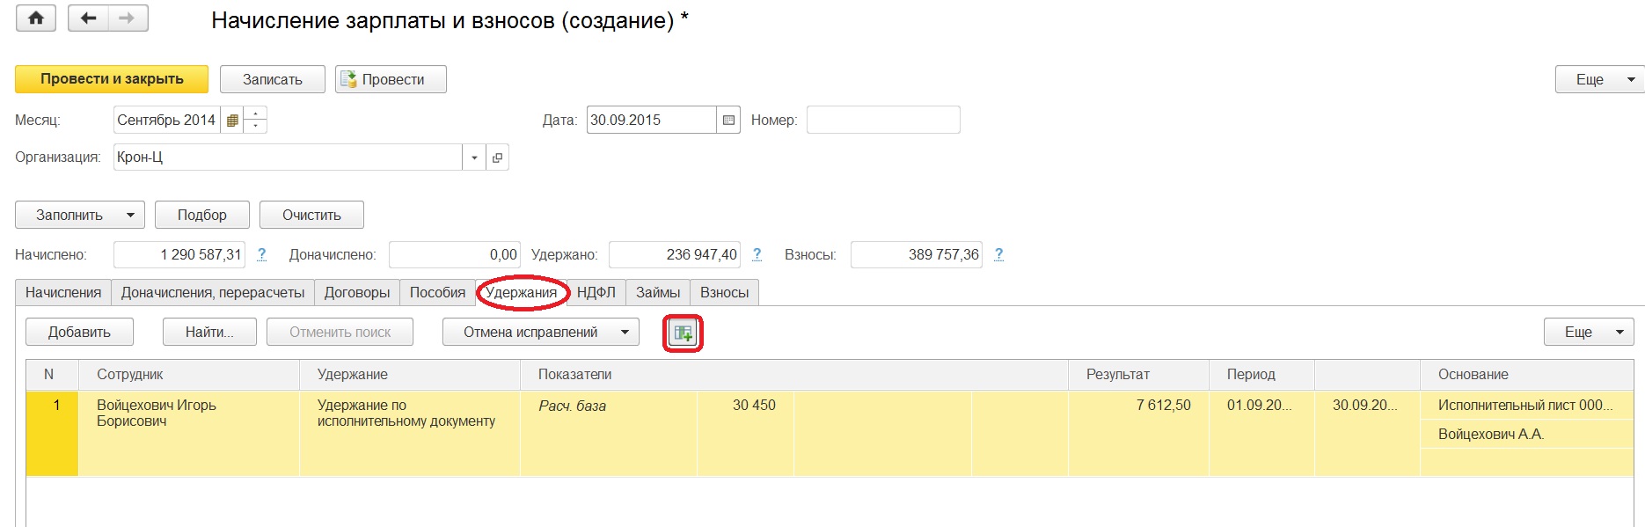Navigate back with the left arrow

point(88,18)
